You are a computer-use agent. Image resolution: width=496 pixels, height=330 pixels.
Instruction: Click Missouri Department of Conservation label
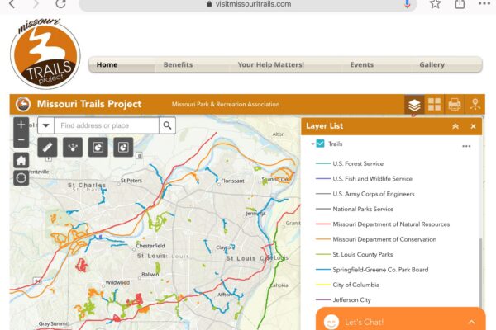384,239
